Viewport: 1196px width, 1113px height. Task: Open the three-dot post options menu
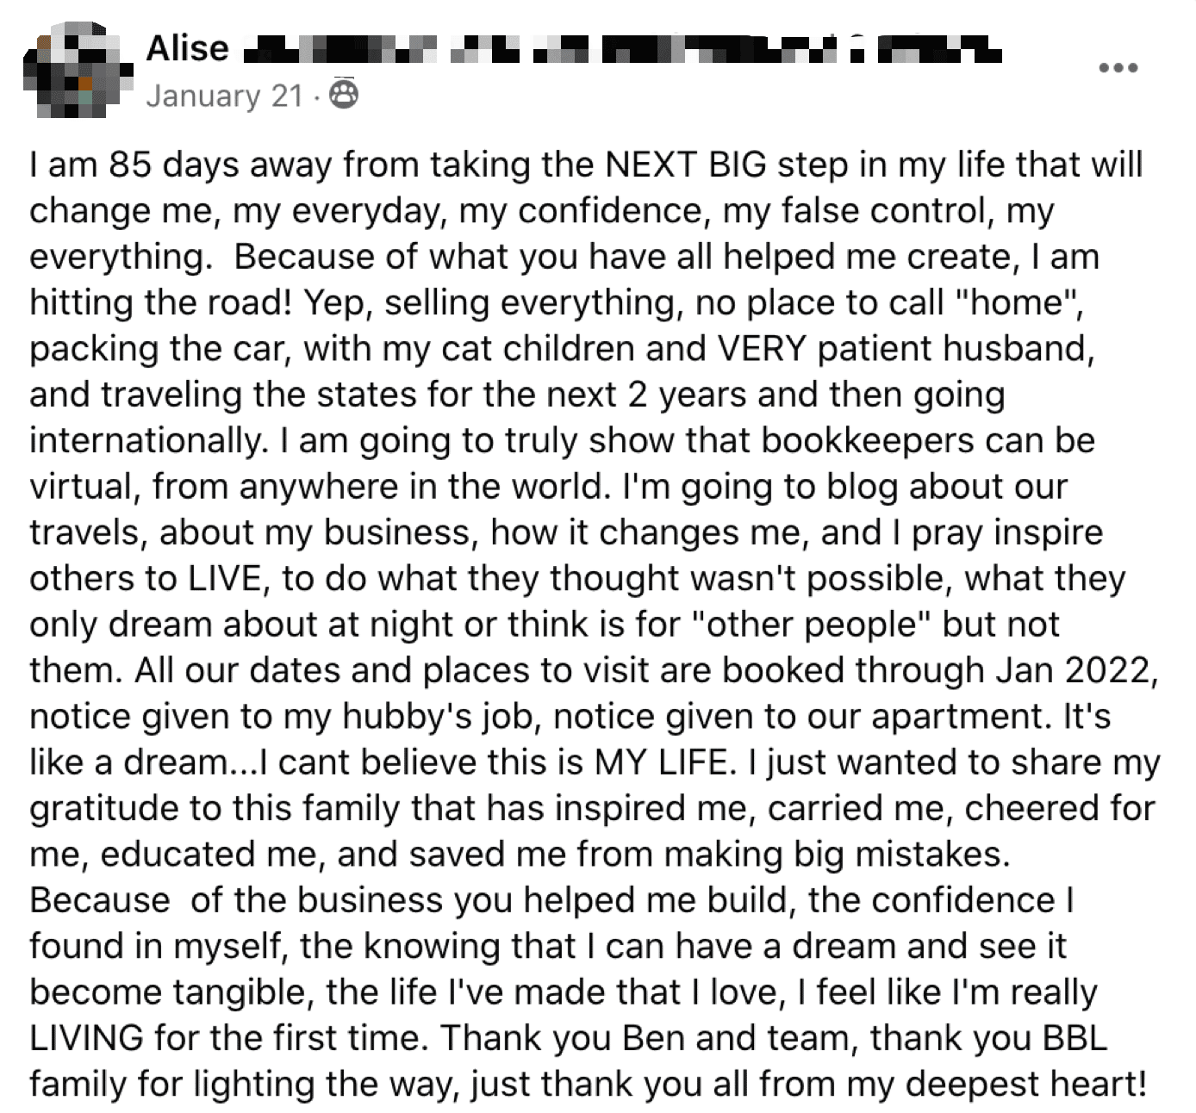tap(1118, 67)
